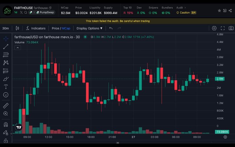Click the Liquidity $201.8K value
This screenshot has height=147, width=235.
pyautogui.click(x=95, y=13)
